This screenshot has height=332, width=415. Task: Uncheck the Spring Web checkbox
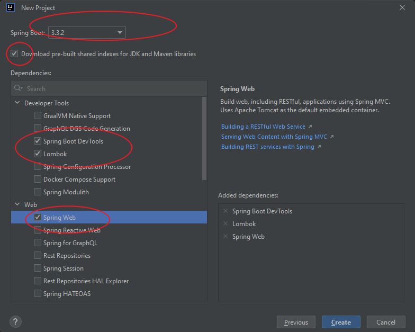point(38,217)
